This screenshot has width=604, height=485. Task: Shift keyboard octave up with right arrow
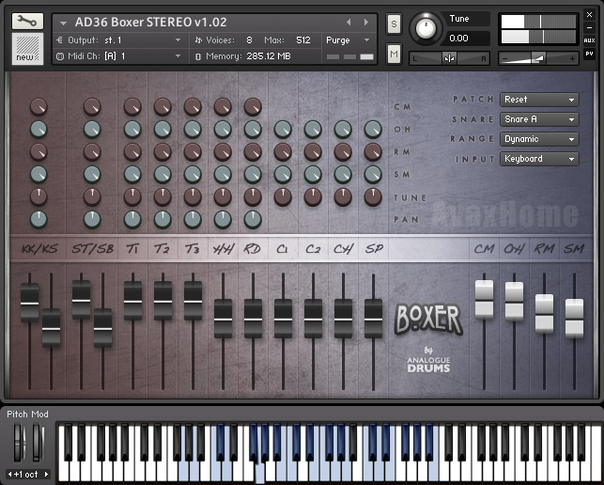click(45, 475)
